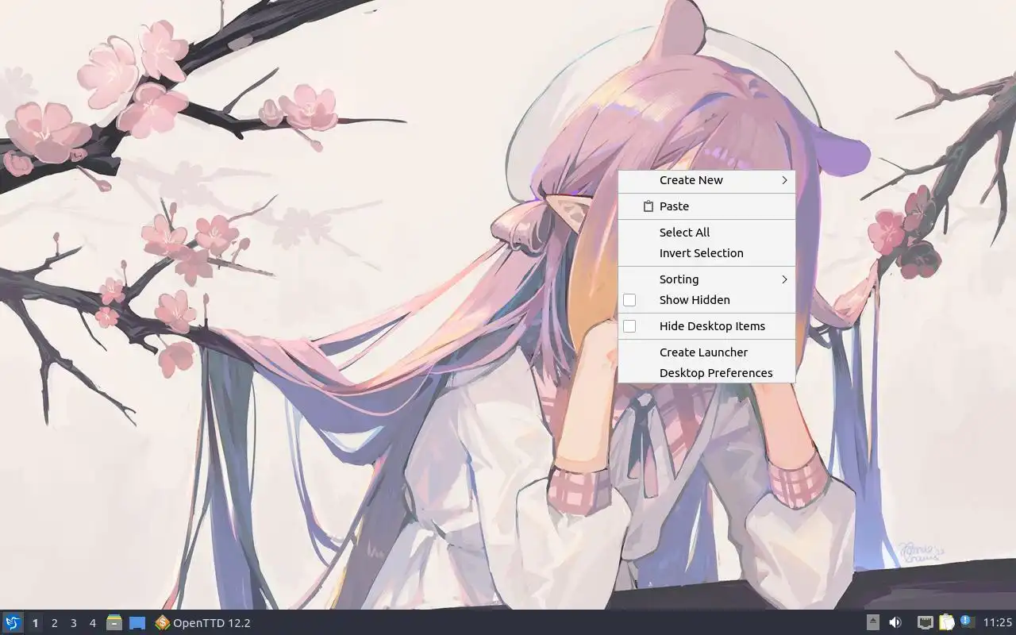
Task: Activate OpenTTD 12.2 taskbar entry
Action: point(203,623)
